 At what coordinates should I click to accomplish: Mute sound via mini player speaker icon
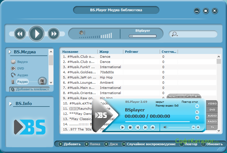click(x=165, y=127)
